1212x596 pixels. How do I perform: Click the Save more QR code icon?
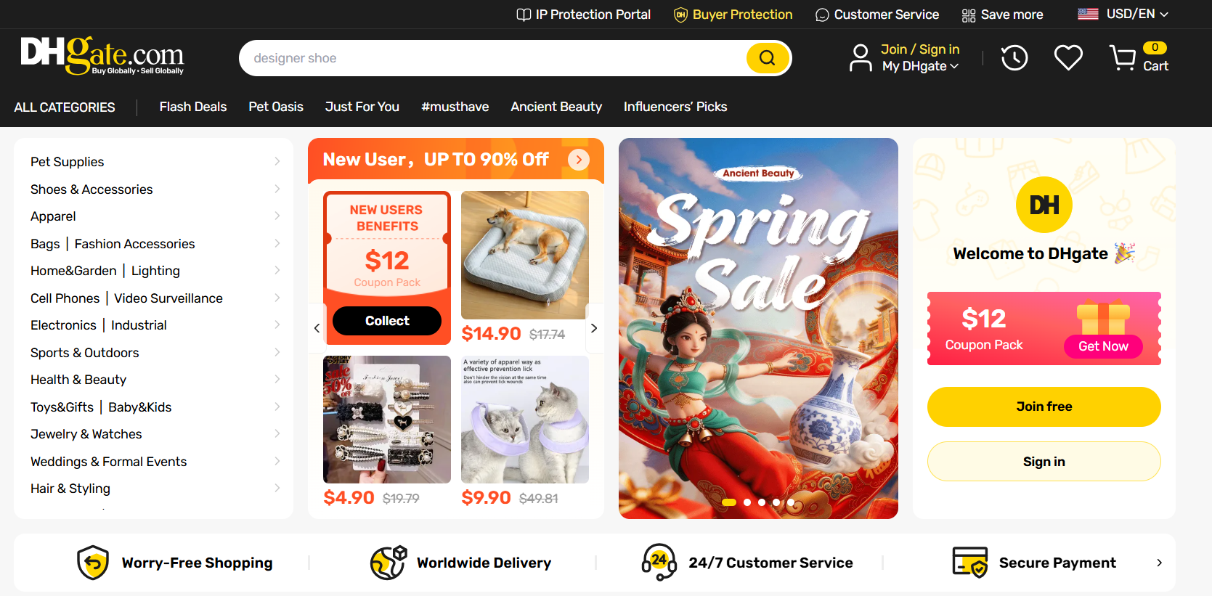click(x=969, y=15)
